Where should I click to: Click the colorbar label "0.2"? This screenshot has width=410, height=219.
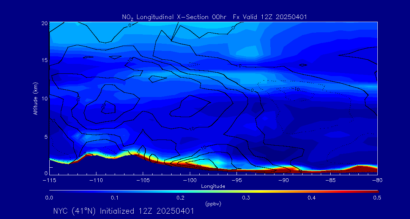click(x=180, y=198)
